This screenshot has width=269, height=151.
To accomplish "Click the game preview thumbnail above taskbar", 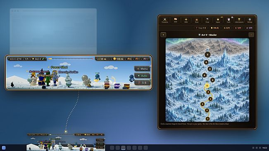I will coord(66,142).
